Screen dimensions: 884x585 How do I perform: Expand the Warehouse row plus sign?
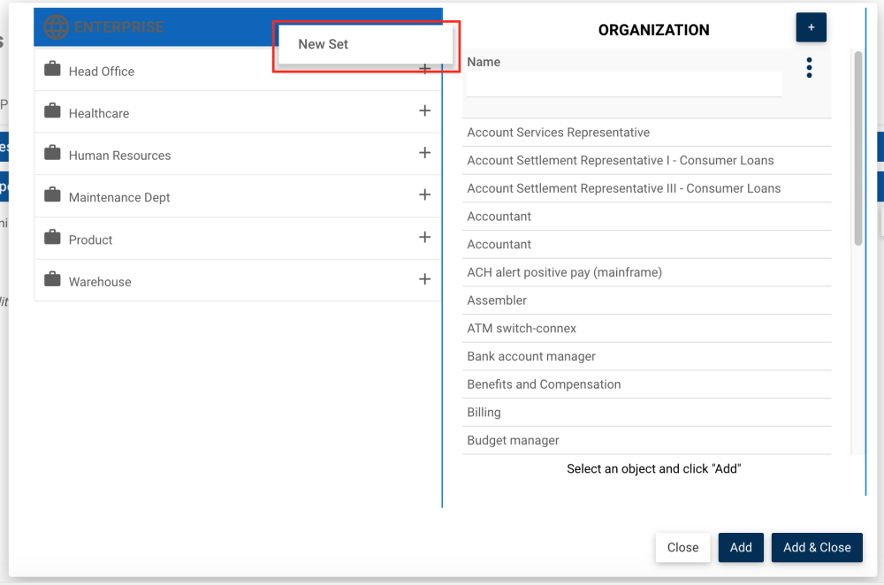[424, 279]
